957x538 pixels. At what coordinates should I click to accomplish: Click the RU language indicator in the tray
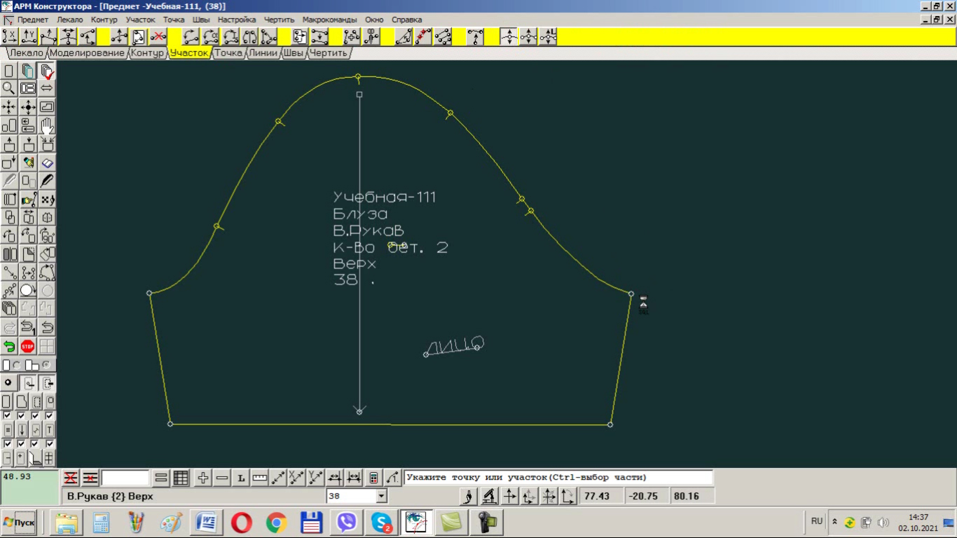point(817,521)
